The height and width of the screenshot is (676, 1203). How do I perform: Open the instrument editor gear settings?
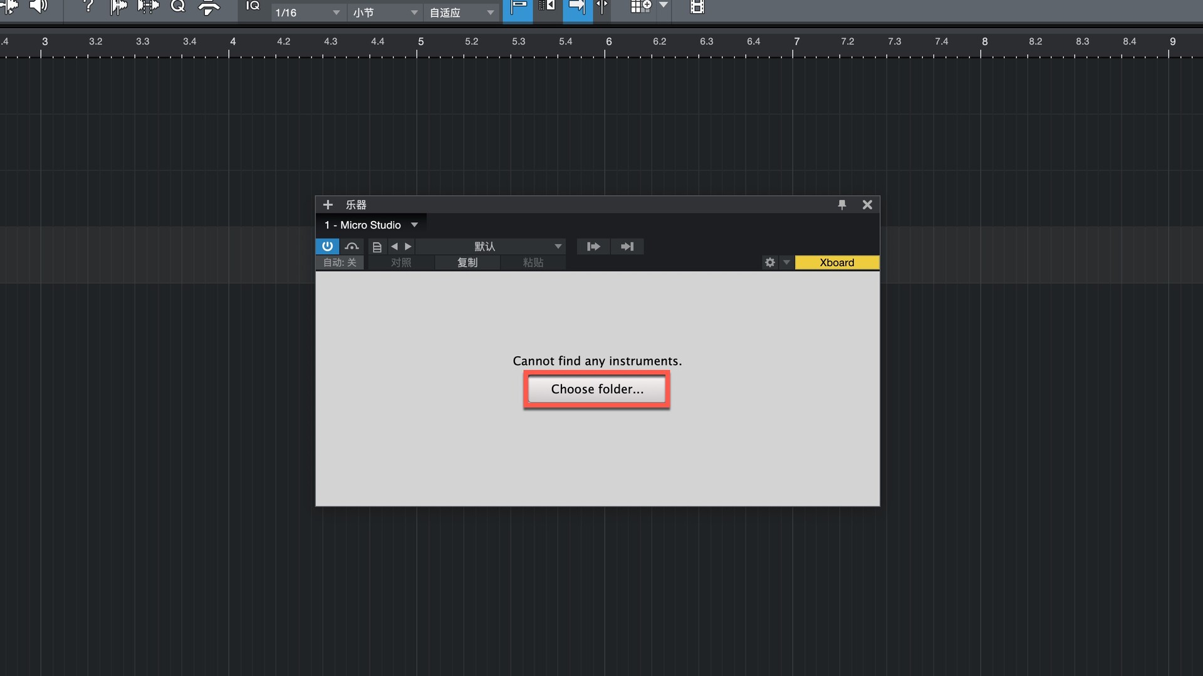770,262
